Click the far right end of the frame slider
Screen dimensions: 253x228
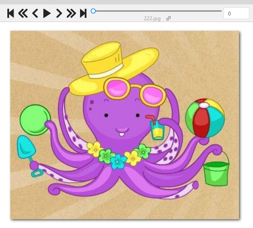[221, 11]
